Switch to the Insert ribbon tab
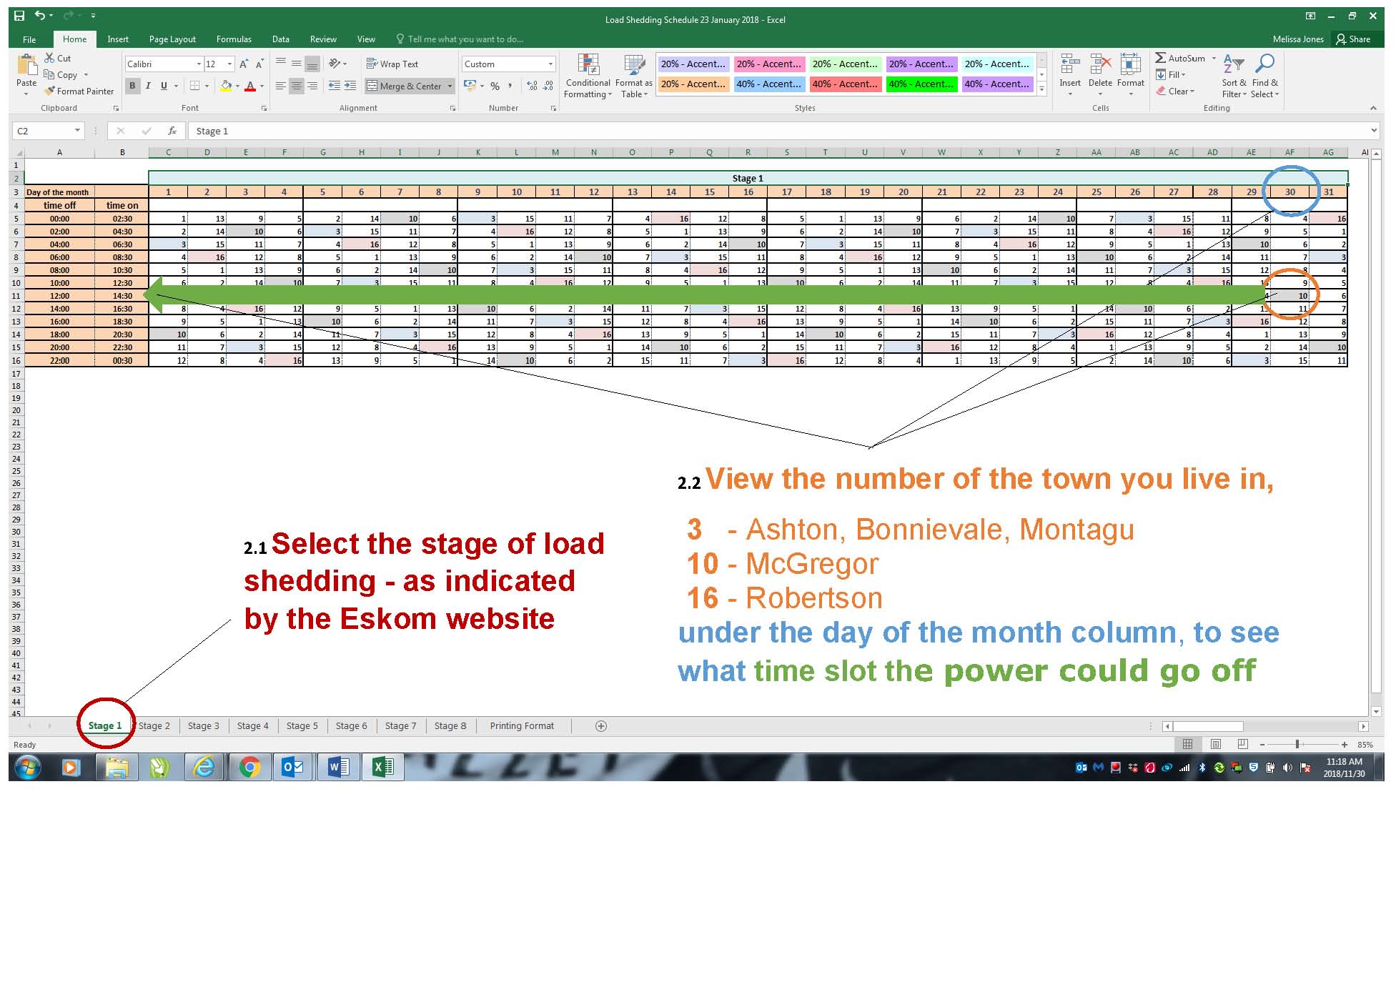The image size is (1396, 987). 118,39
